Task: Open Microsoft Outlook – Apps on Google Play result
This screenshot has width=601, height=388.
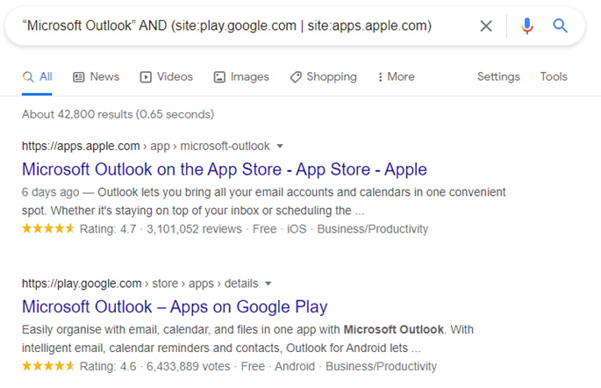Action: pyautogui.click(x=175, y=306)
